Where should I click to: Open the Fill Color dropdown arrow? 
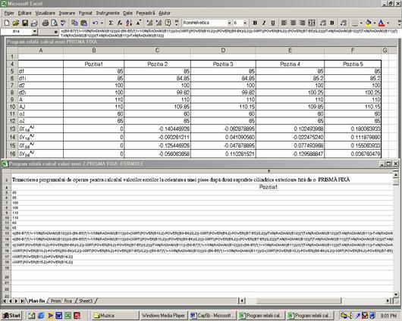[374, 23]
